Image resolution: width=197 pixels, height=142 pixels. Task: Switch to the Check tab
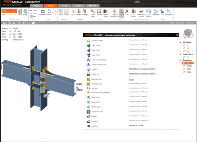[x=65, y=6]
